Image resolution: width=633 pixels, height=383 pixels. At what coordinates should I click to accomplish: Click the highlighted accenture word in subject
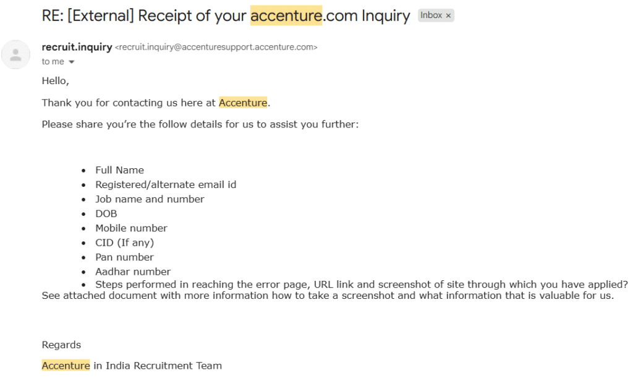286,15
